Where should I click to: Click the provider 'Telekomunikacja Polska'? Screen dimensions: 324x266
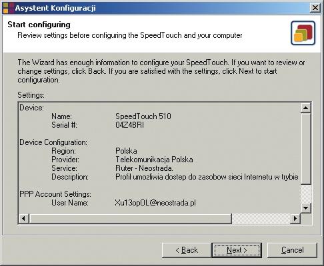tap(154, 160)
